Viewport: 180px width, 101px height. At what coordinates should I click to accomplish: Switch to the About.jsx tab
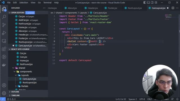coord(72,8)
